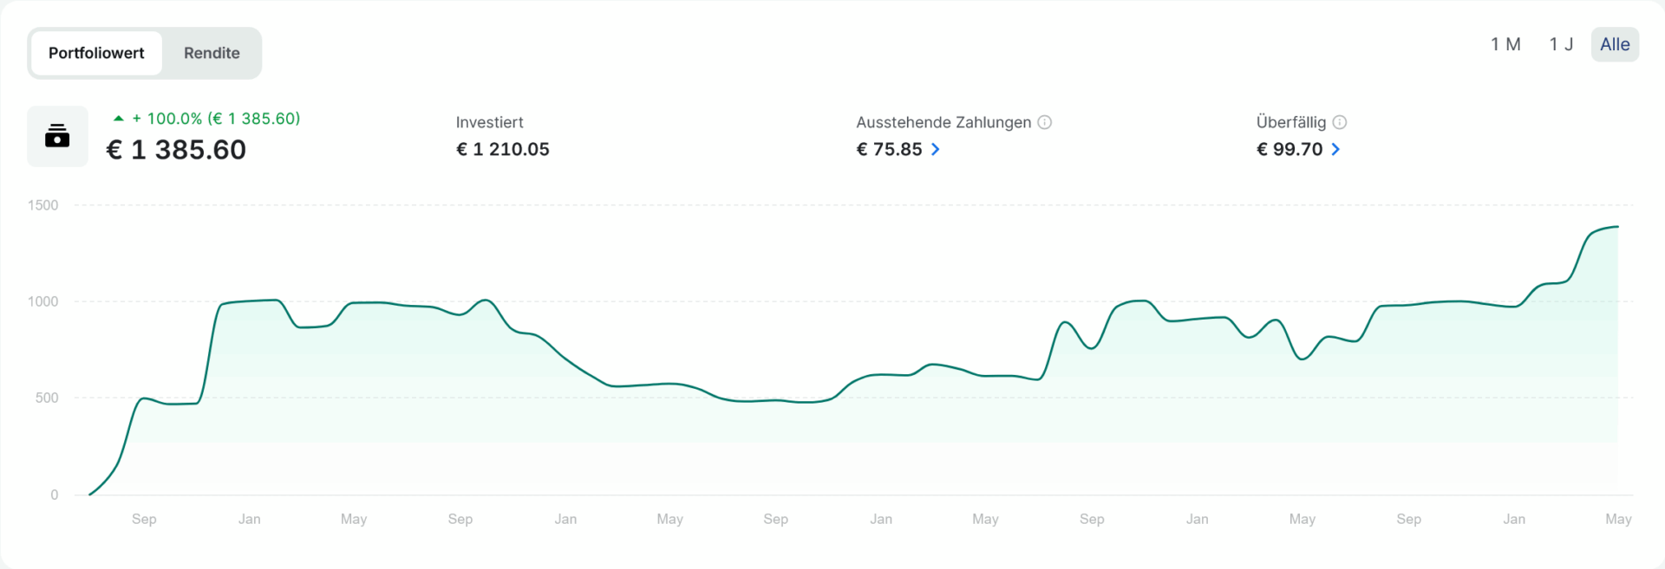1665x569 pixels.
Task: Switch to the Rendite tab
Action: pos(212,53)
